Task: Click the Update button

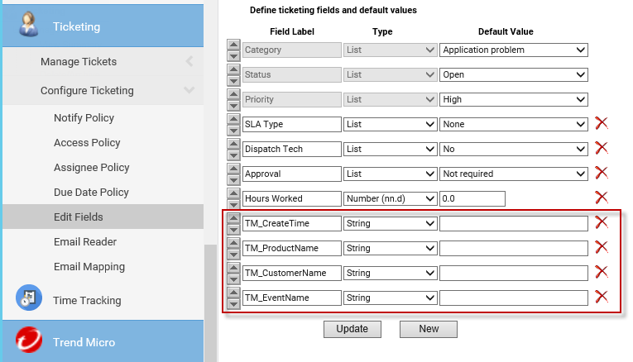Action: point(352,328)
